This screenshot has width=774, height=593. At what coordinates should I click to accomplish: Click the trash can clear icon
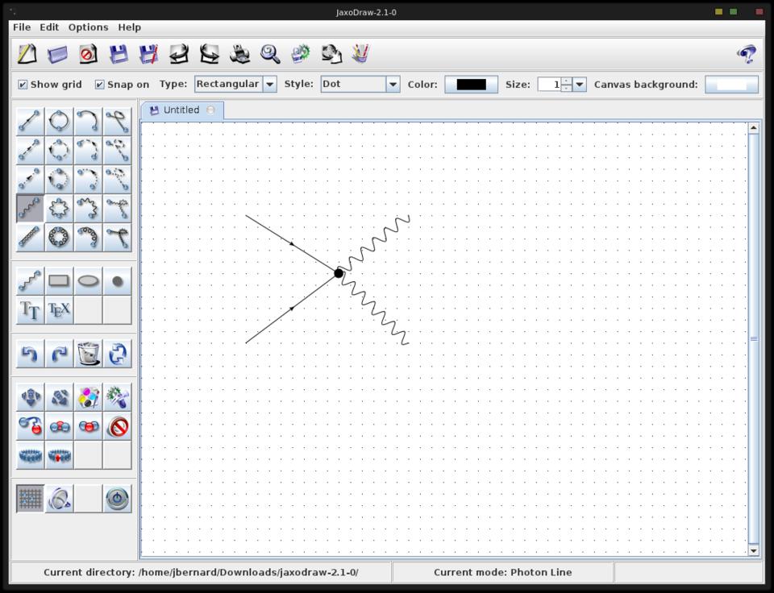88,354
